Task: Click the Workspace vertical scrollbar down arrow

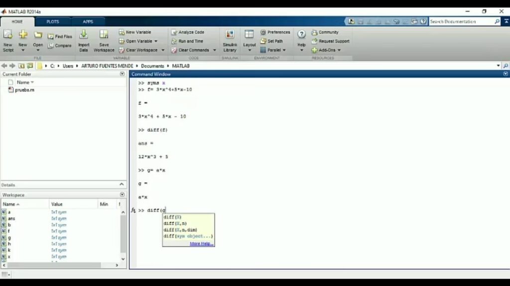Action: 124,259
